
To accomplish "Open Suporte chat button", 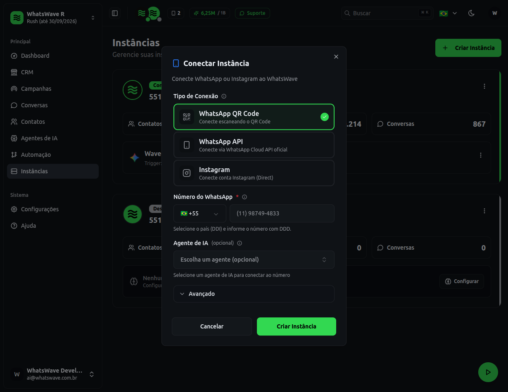I will tap(252, 13).
